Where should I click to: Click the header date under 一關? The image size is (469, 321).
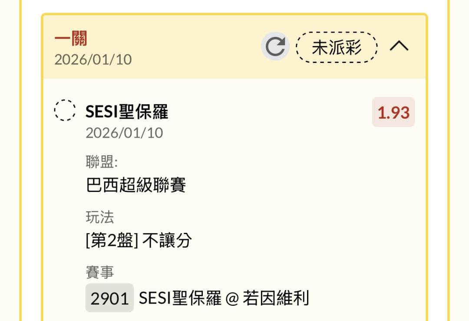click(93, 60)
